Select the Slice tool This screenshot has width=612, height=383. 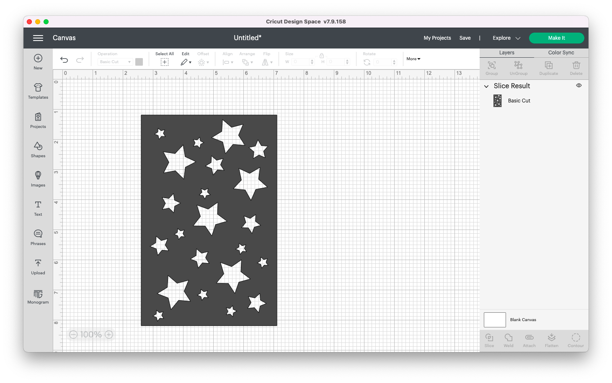tap(489, 340)
